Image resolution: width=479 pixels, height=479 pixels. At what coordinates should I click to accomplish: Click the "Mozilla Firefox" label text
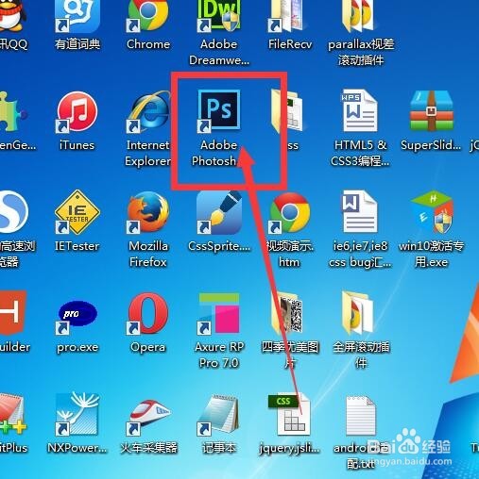[x=148, y=254]
